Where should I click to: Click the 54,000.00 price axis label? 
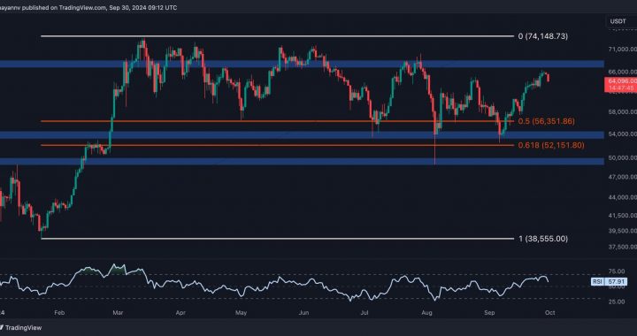[x=622, y=134]
